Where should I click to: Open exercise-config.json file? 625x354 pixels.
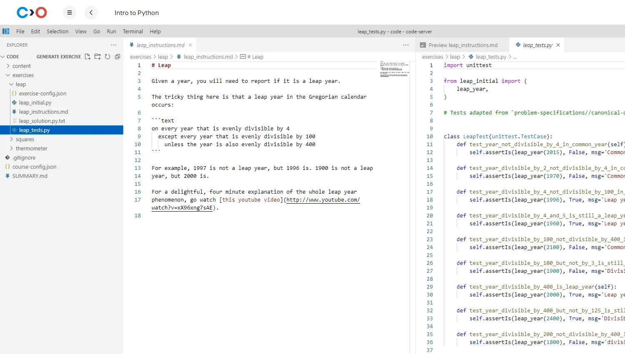tap(62, 93)
